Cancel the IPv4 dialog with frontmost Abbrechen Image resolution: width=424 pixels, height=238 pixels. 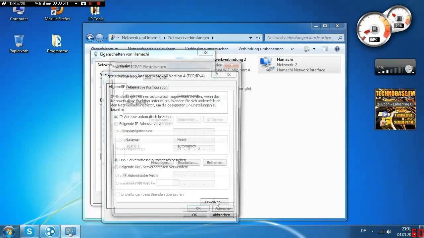pyautogui.click(x=221, y=215)
